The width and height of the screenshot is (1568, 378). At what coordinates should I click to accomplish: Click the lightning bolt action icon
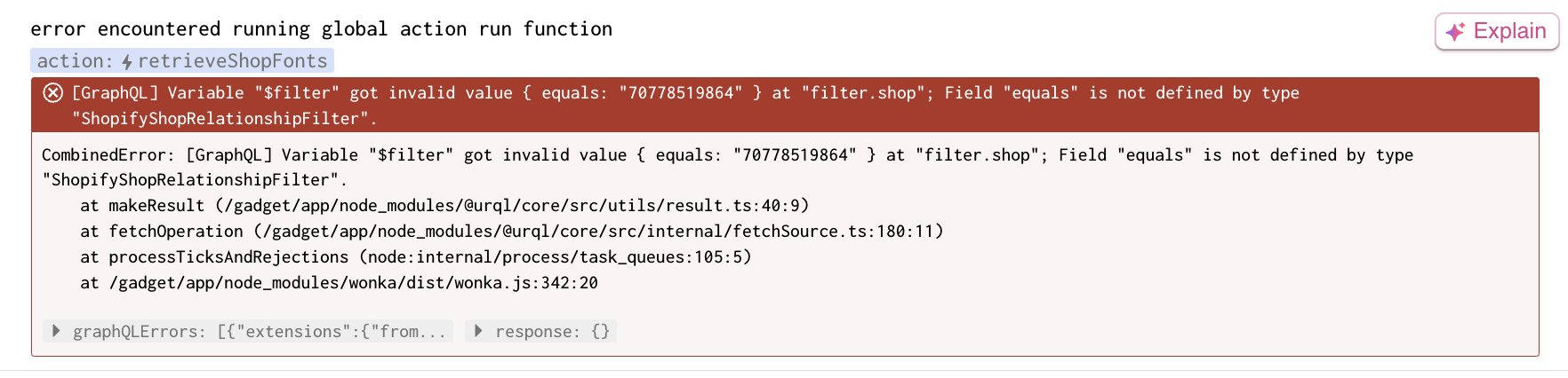pos(127,61)
